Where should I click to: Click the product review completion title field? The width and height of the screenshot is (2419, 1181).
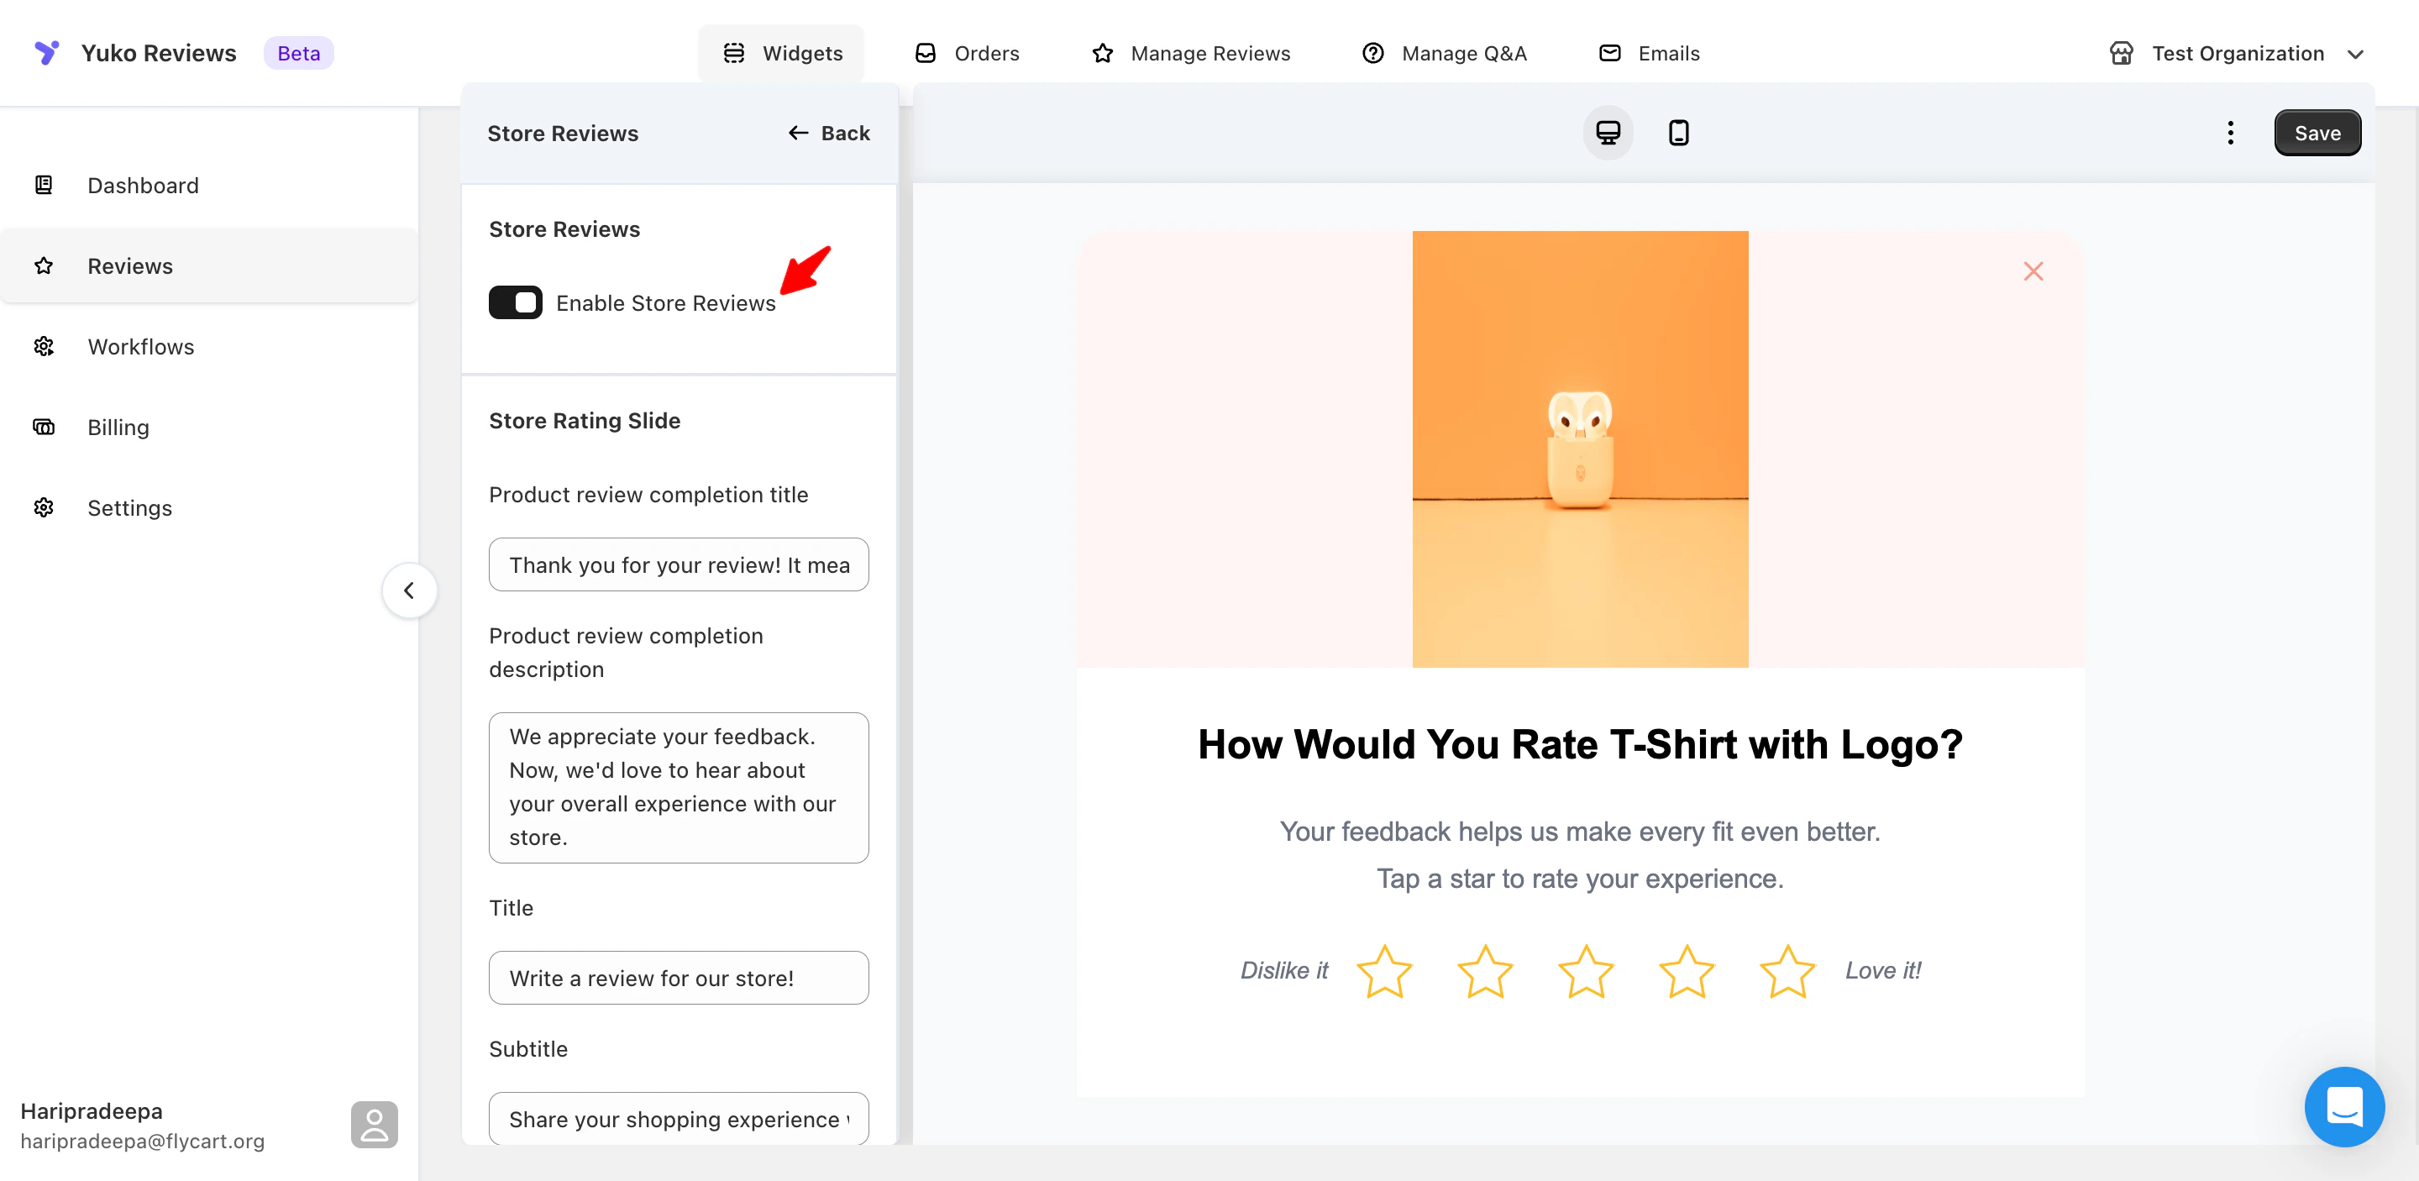point(678,564)
